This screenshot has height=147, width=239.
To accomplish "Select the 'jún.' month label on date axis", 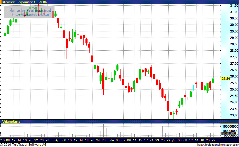I will pyautogui.click(x=112, y=140).
